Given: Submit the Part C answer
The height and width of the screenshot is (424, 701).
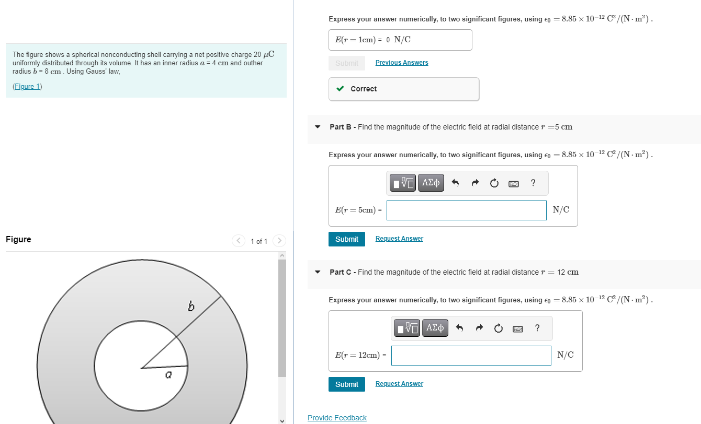Looking at the screenshot, I should click(347, 384).
